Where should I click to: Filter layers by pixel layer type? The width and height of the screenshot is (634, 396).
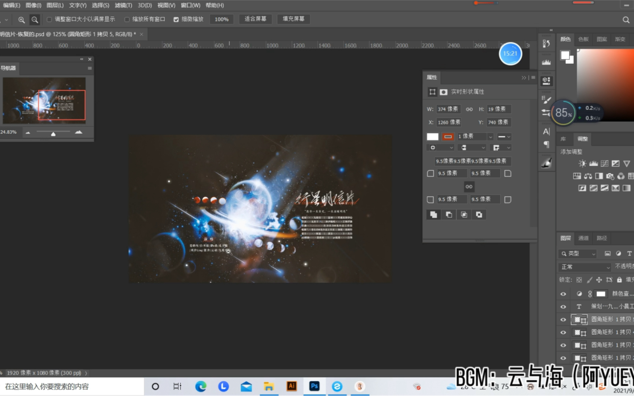tap(607, 254)
